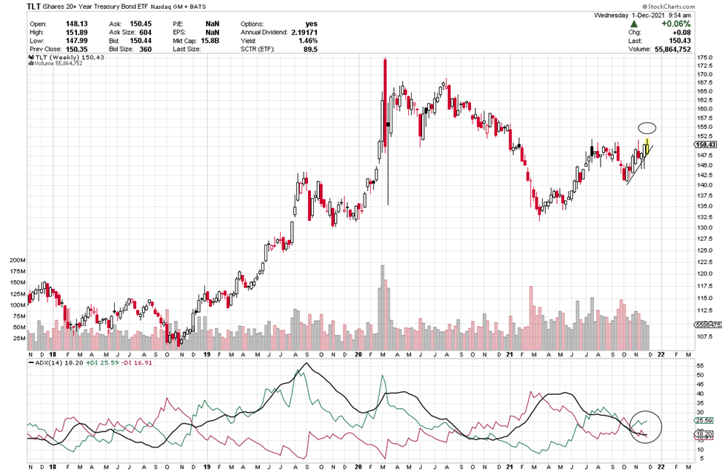Open the ©StockCharts.com attribution link
Screen dimensions: 722x472
668,7
